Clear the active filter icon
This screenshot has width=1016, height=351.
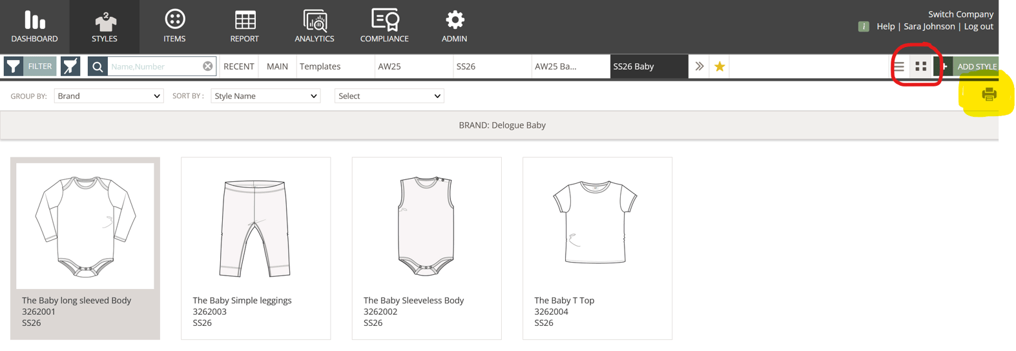70,66
